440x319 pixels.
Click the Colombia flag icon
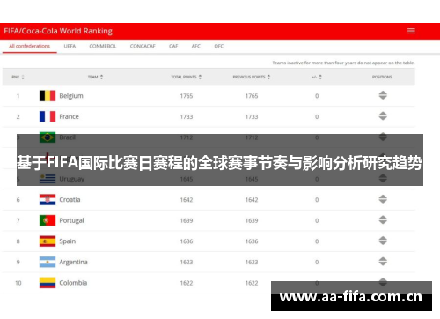48,283
